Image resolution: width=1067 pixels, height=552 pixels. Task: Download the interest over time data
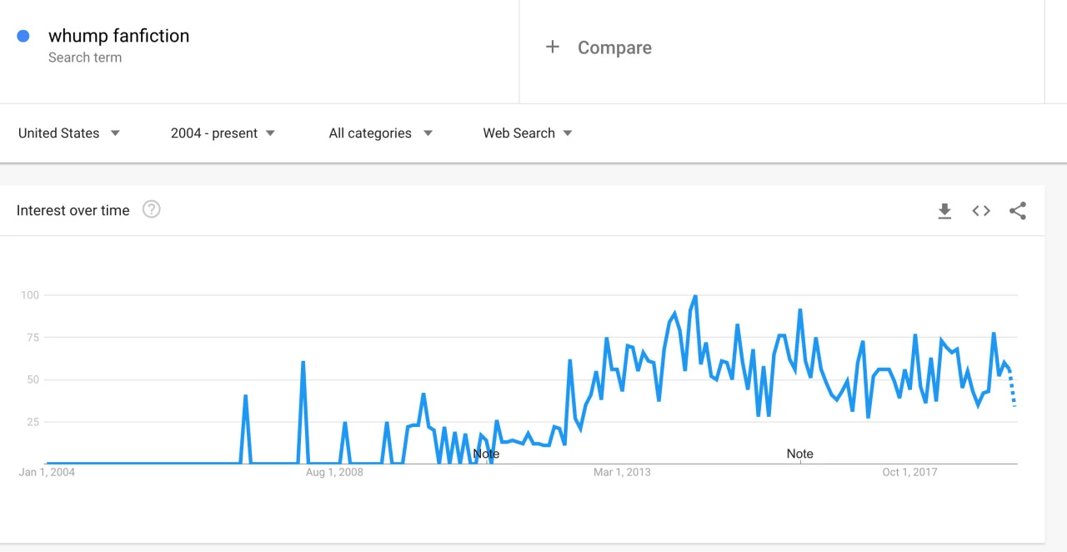tap(944, 211)
